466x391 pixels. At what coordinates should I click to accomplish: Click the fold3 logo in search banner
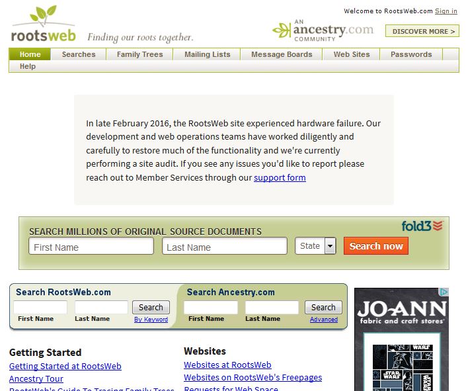pyautogui.click(x=422, y=226)
